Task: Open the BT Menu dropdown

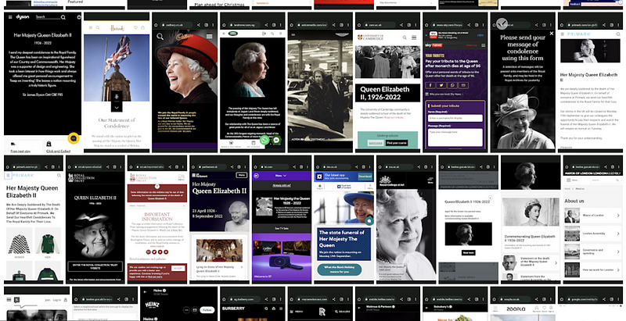Action: [x=281, y=175]
